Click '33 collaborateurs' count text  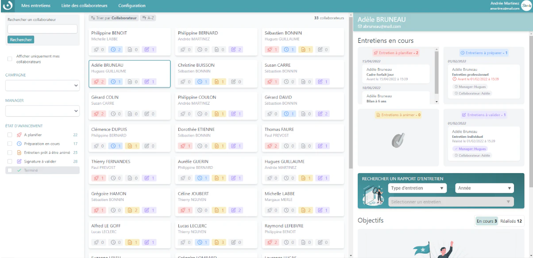click(x=329, y=18)
